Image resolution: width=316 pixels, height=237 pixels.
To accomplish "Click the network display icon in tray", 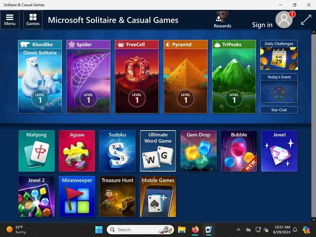I will [258, 230].
